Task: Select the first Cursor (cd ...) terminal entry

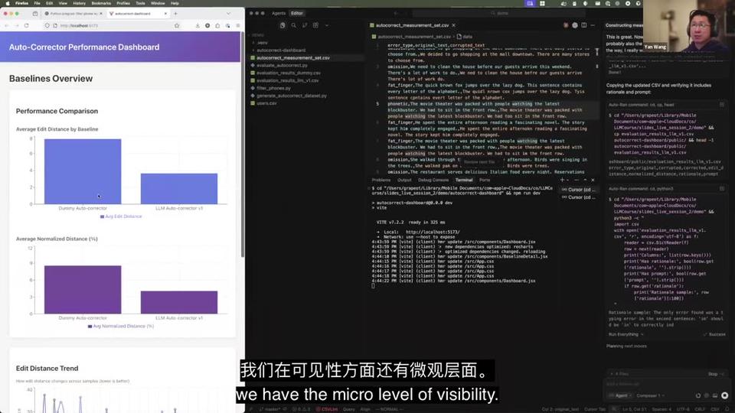Action: tap(579, 190)
